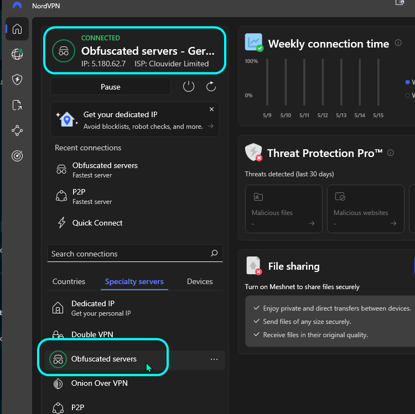Select Double VPN specialty server
The width and height of the screenshot is (415, 414).
(134, 334)
